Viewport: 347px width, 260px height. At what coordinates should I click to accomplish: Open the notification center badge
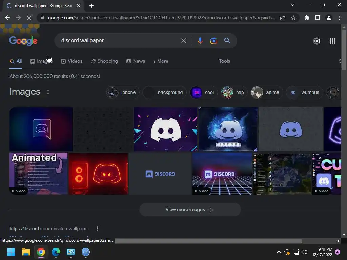coord(338,252)
